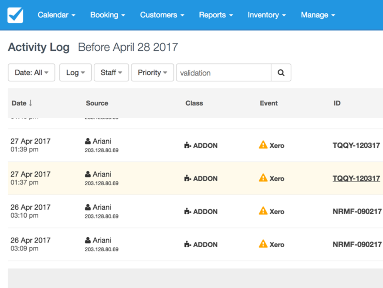Click the sort arrow next to Date header
Image resolution: width=383 pixels, height=288 pixels.
(x=30, y=103)
